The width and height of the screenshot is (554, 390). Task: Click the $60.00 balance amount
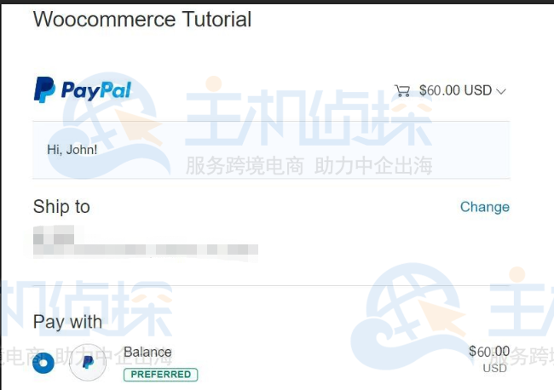[x=489, y=352]
